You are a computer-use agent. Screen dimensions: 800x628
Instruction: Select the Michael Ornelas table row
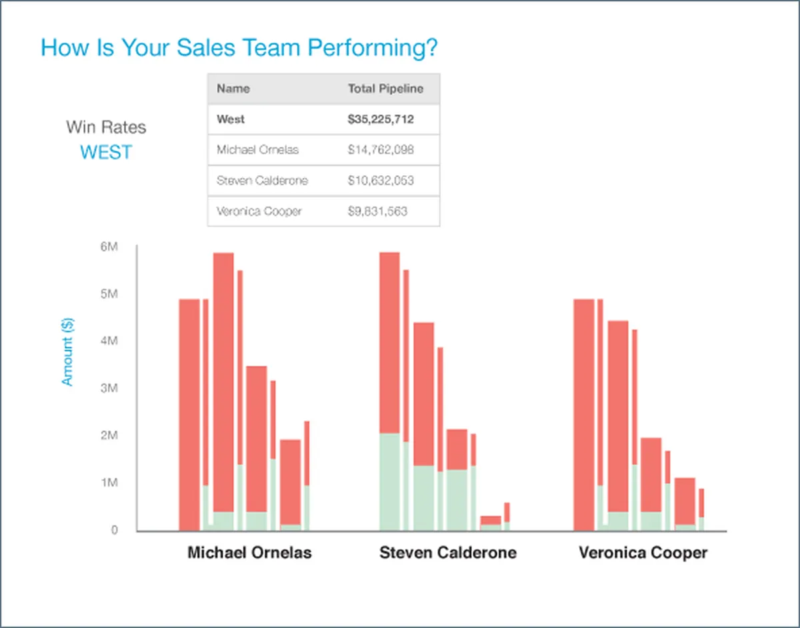[323, 150]
